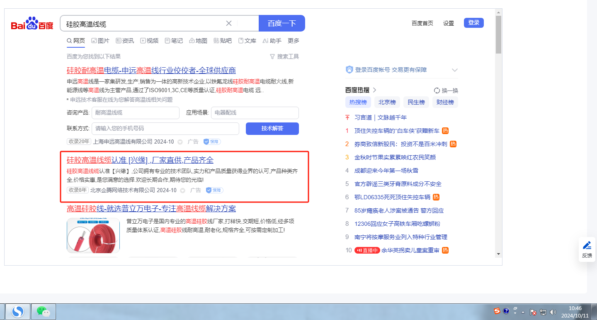Open the 更多 search category menu
597x320 pixels.
pos(293,41)
